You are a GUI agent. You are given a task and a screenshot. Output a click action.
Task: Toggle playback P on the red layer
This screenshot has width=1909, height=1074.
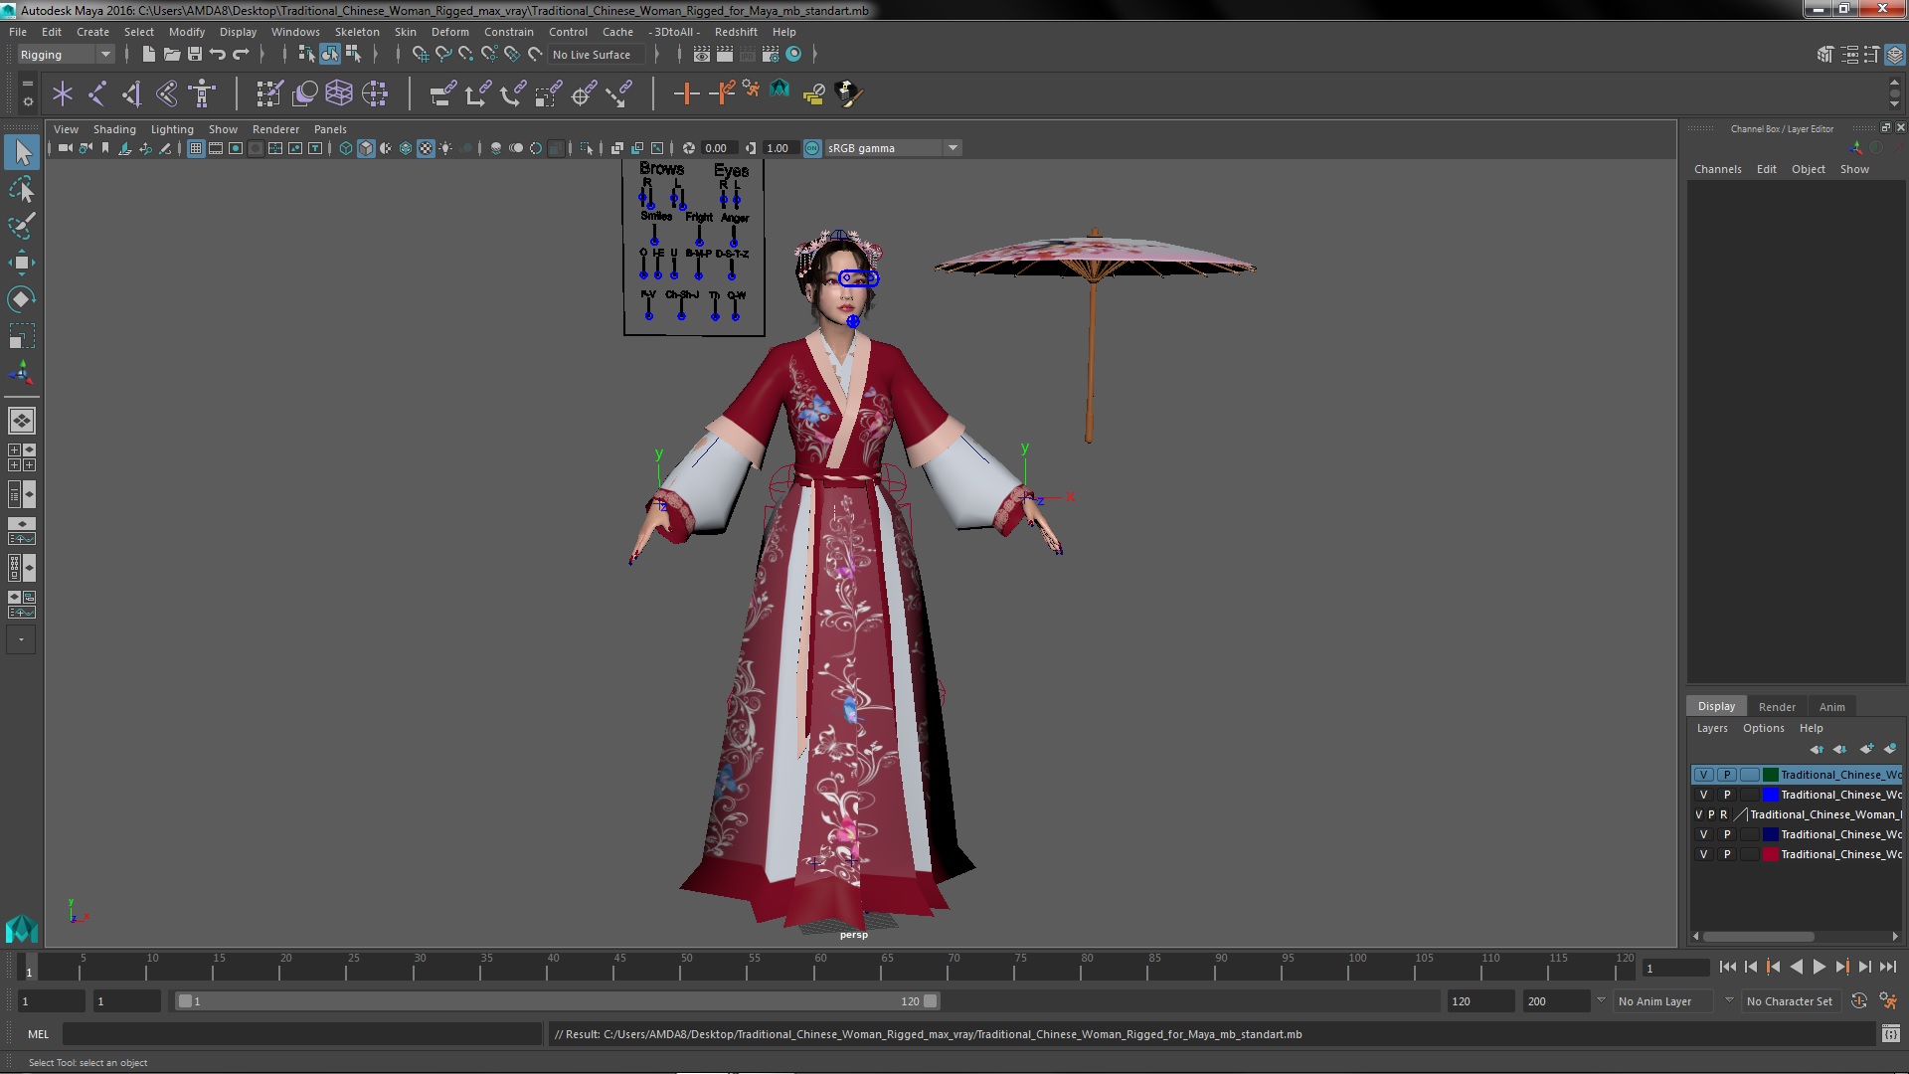tap(1727, 854)
